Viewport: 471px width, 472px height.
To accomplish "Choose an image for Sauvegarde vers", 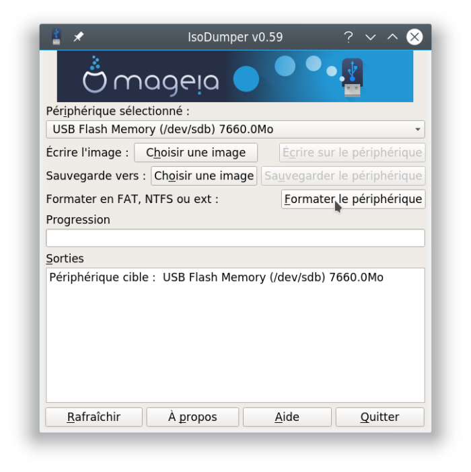I will coord(204,175).
